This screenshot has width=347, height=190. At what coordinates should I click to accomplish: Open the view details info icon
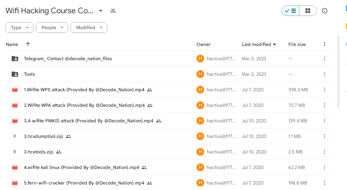325,11
